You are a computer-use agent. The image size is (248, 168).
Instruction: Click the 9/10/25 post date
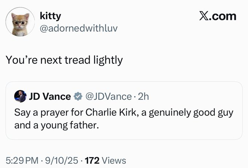(x=62, y=161)
